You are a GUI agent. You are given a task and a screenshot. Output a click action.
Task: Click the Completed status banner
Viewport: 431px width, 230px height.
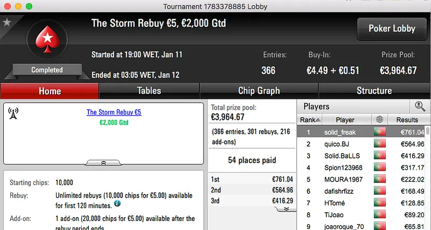pyautogui.click(x=47, y=70)
